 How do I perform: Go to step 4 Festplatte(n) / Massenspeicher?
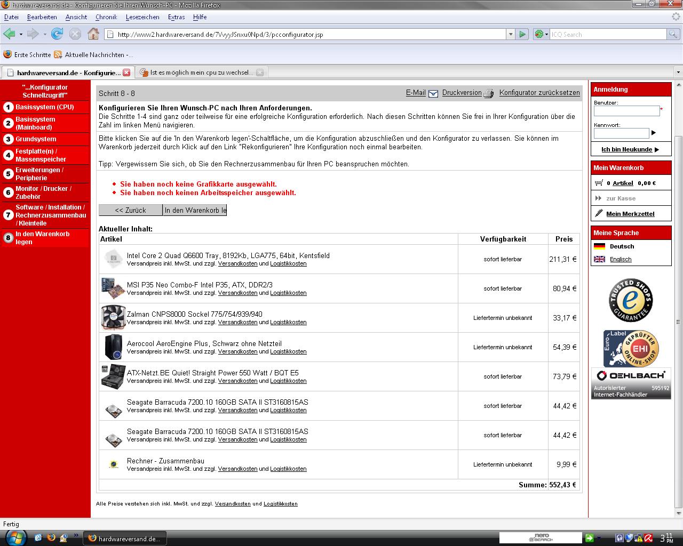tap(45, 155)
